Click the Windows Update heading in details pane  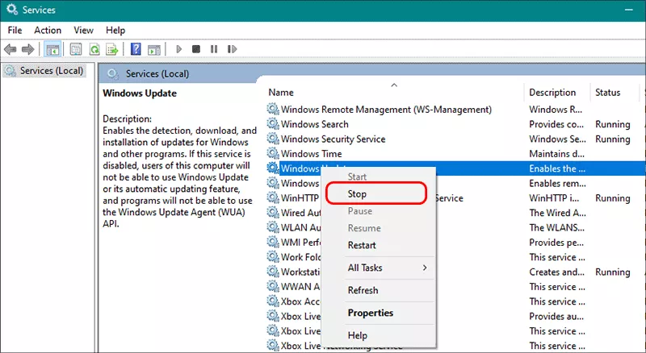pyautogui.click(x=140, y=93)
